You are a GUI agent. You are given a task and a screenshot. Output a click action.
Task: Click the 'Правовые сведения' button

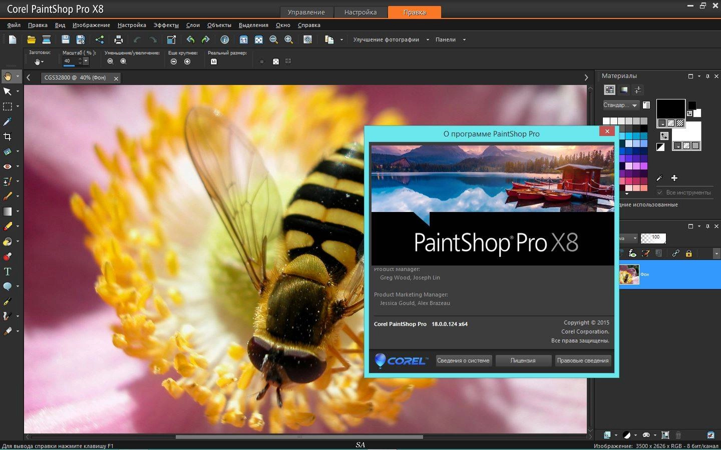pyautogui.click(x=583, y=360)
